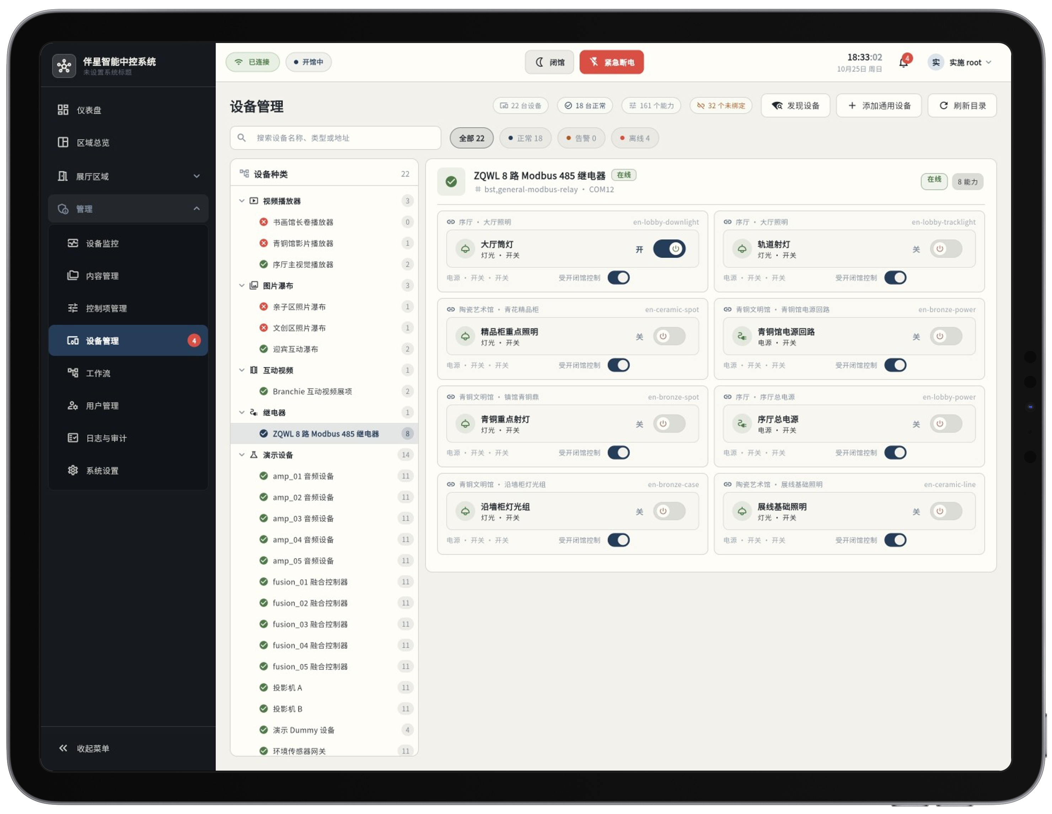1052x814 pixels.
Task: Collapse the 互动视频 tree group
Action: (x=242, y=370)
